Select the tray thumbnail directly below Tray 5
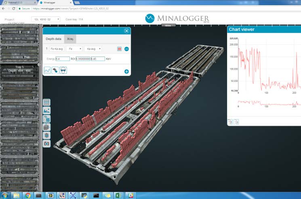The height and width of the screenshot is (199, 301). (x=19, y=92)
